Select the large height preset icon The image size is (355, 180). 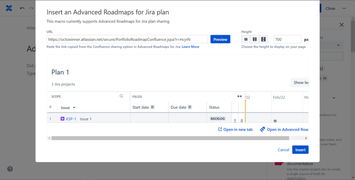point(263,39)
